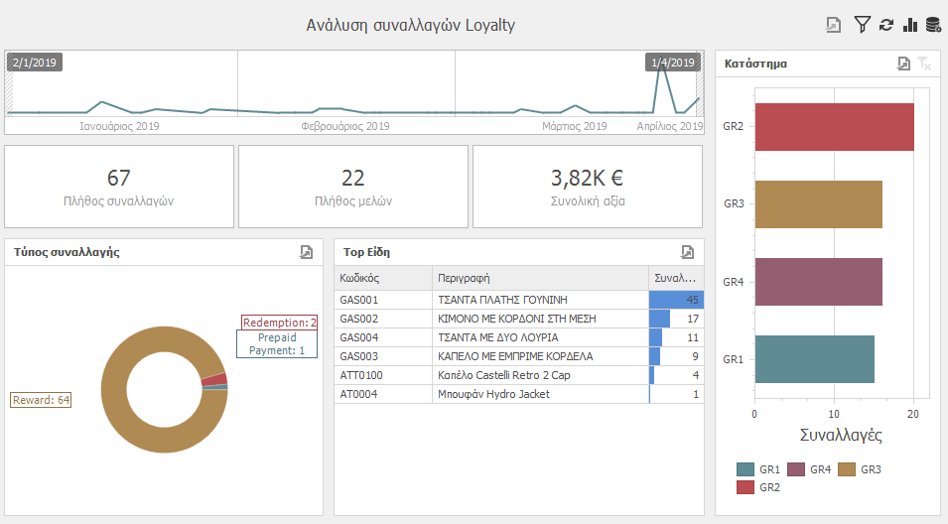Select the Μπουφάν Hydro Jacket row
948x524 pixels.
[x=519, y=394]
